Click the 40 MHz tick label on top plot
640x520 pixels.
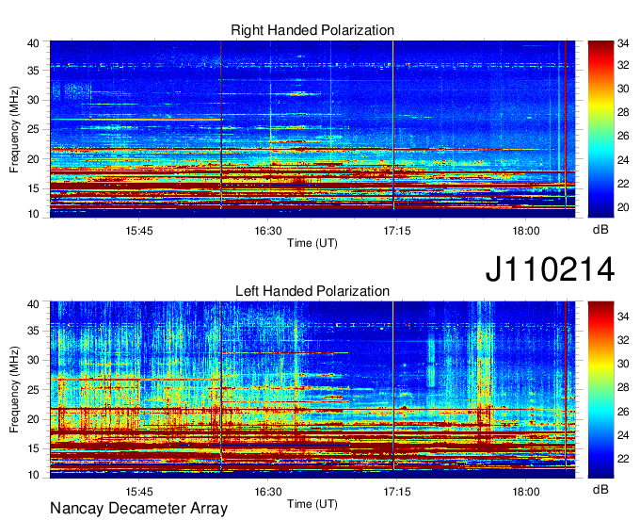33,43
